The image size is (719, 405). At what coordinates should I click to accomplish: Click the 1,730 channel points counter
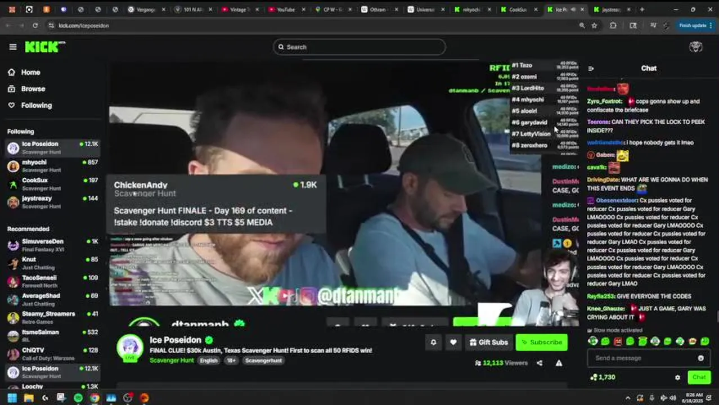click(x=602, y=377)
